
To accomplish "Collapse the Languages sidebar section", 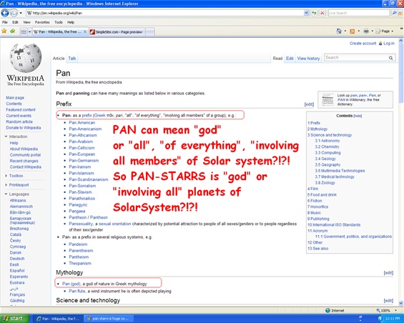I will [17, 194].
